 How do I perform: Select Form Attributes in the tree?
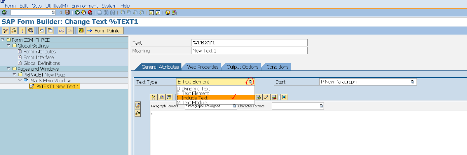[x=39, y=51]
